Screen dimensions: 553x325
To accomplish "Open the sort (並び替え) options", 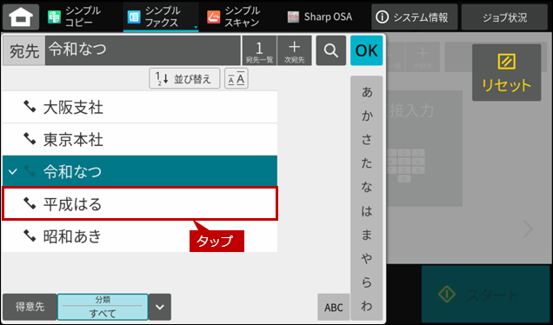I will point(184,78).
